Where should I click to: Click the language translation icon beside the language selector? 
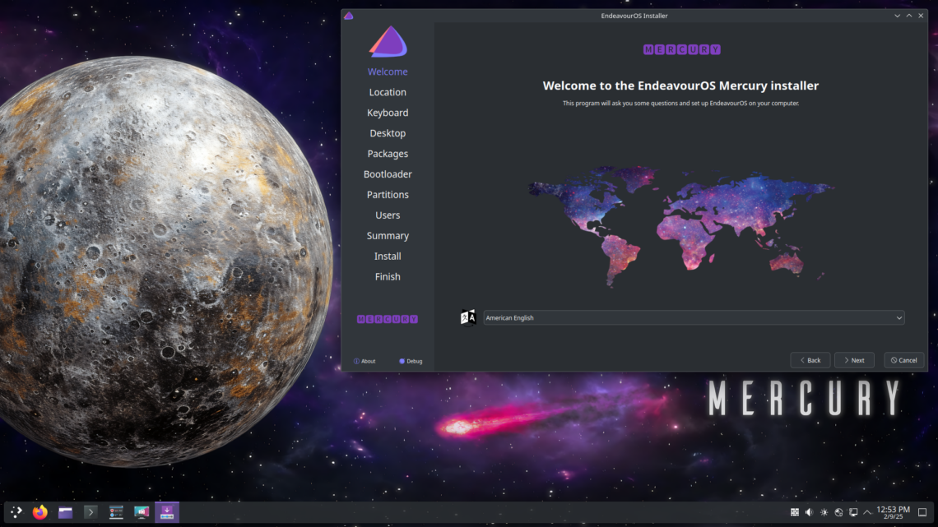click(468, 317)
